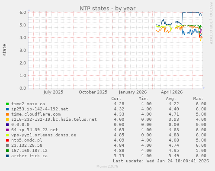Select the time.cloudflare.com legend label
The image size is (215, 171).
[36, 114]
